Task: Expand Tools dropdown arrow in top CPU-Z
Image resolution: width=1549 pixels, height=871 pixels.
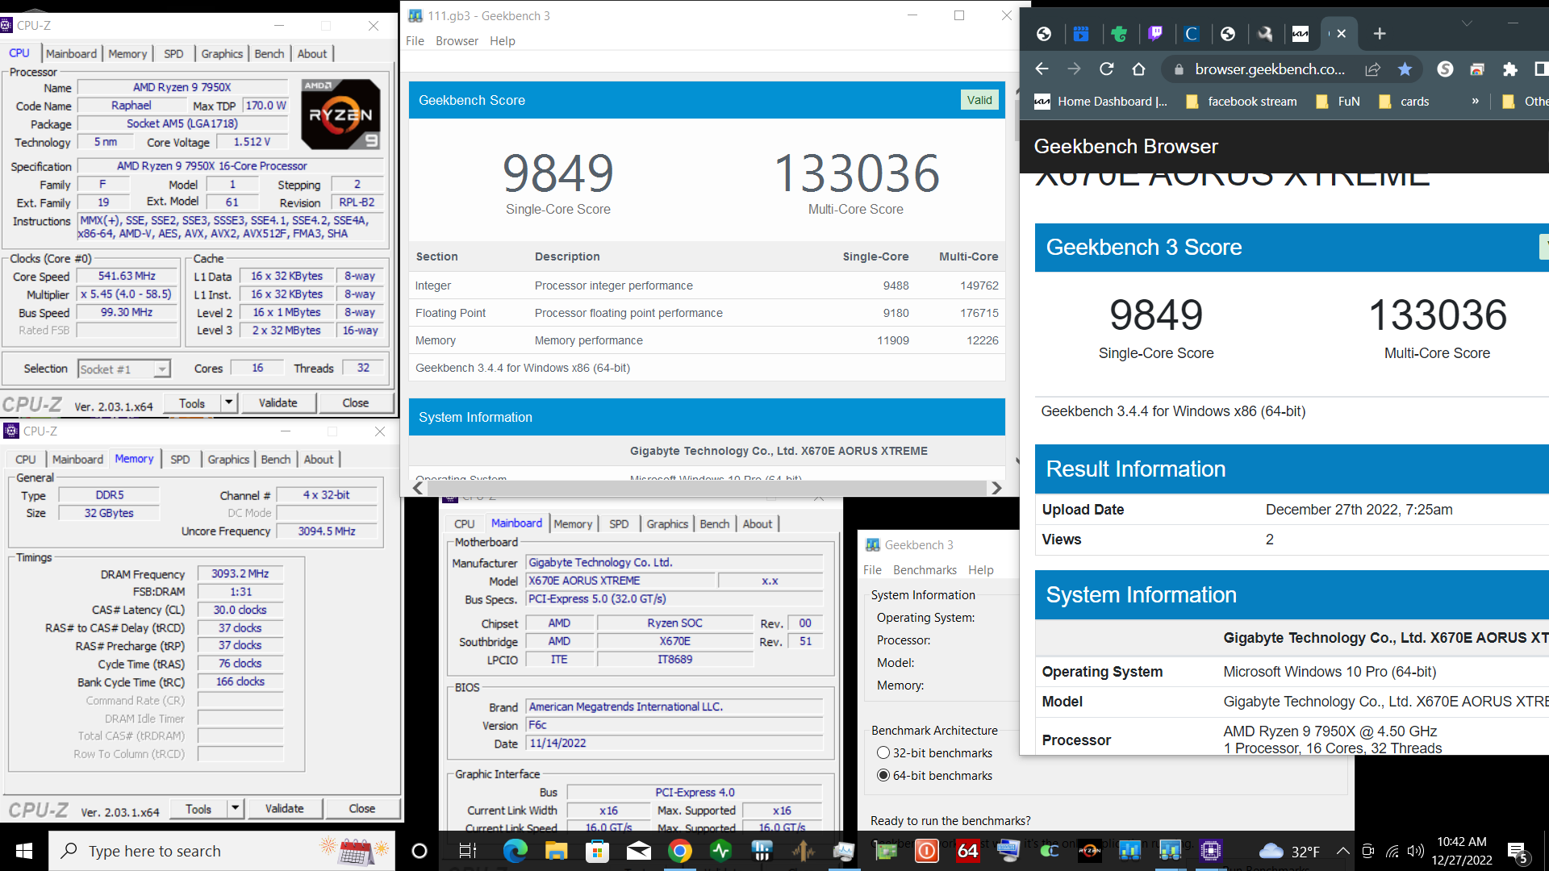Action: click(229, 402)
